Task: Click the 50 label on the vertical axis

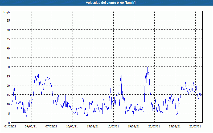Action: click(8, 30)
